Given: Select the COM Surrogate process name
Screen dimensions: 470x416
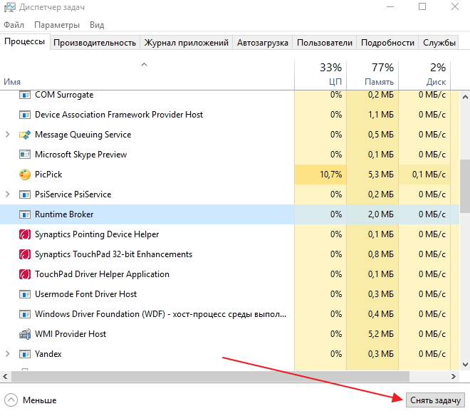Looking at the screenshot, I should click(x=64, y=95).
